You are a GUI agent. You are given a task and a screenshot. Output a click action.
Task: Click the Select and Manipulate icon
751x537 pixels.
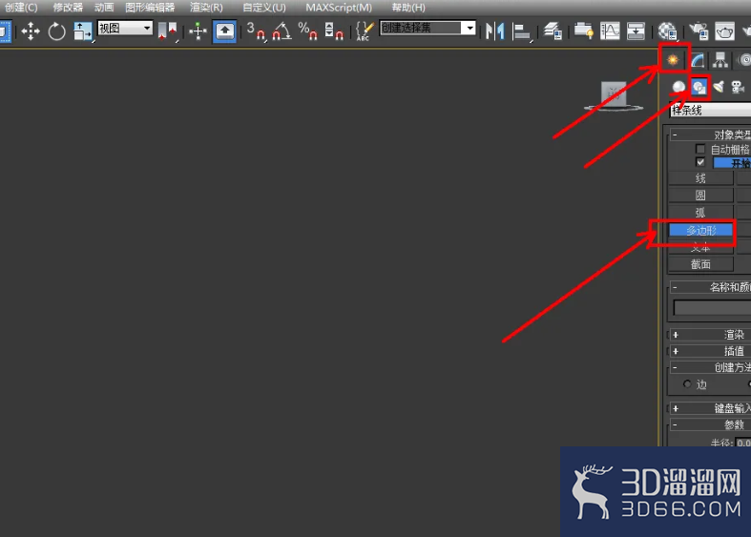tap(198, 31)
